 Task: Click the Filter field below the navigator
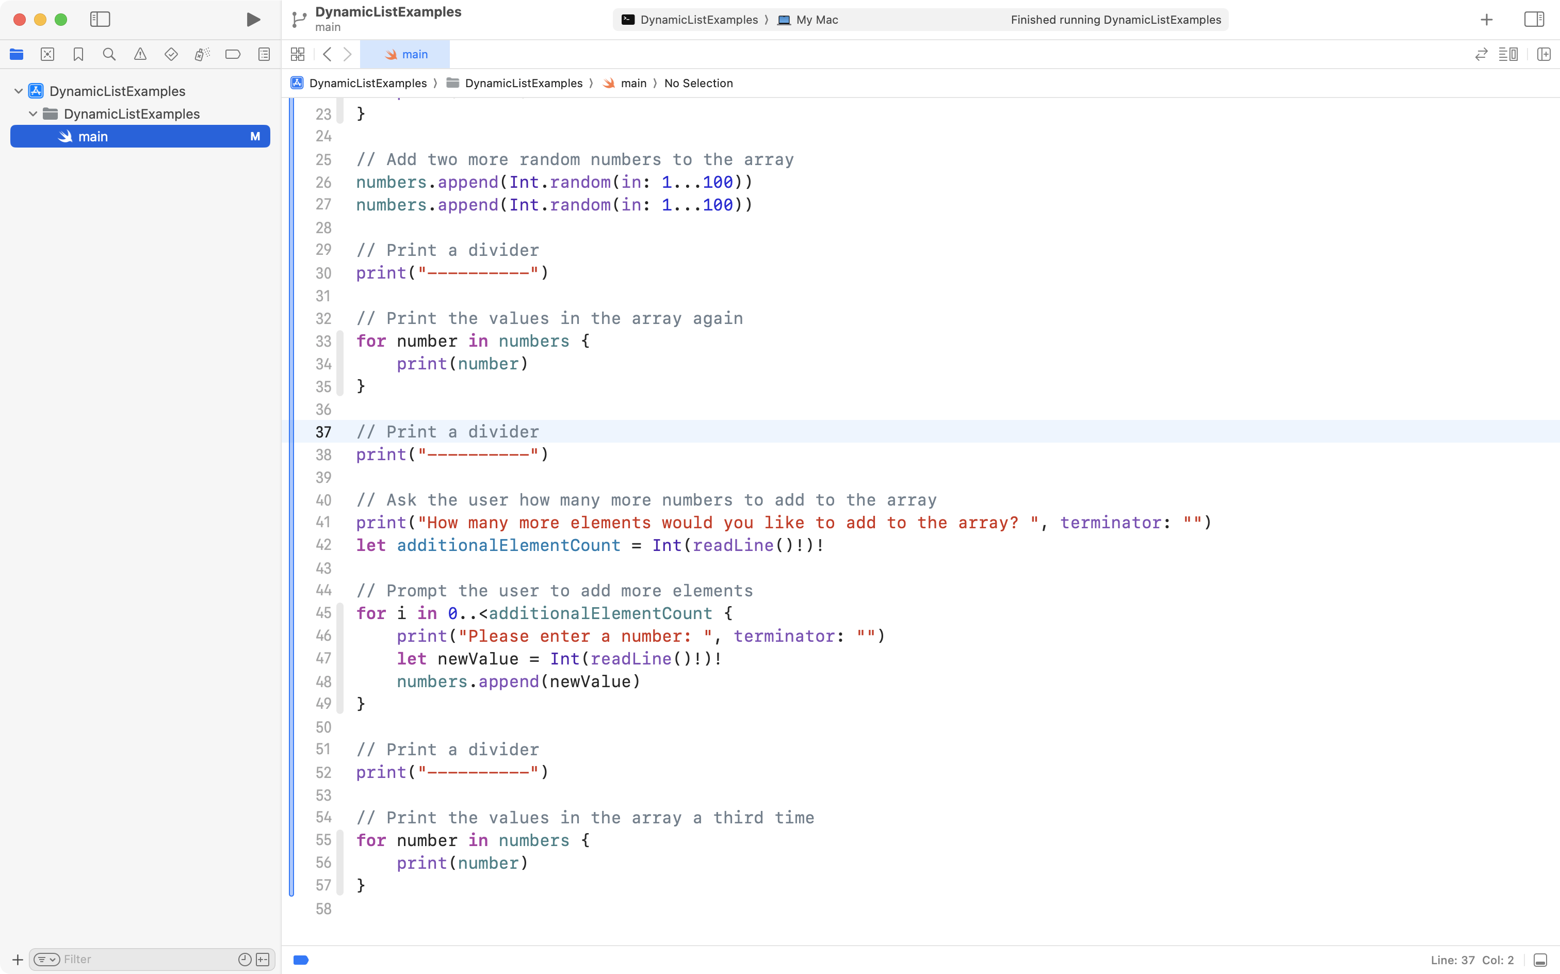[x=129, y=959]
